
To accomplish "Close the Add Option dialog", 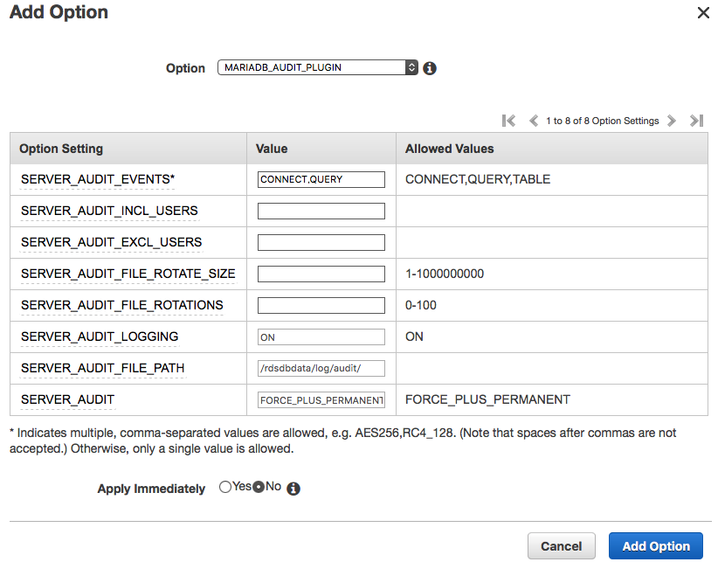I will pos(703,13).
